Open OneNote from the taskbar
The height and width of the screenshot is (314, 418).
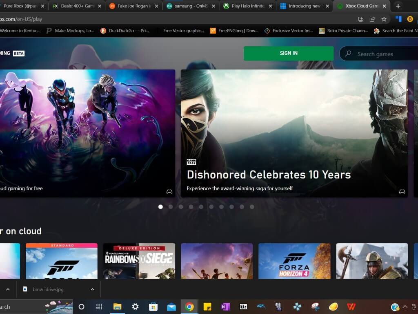point(225,307)
